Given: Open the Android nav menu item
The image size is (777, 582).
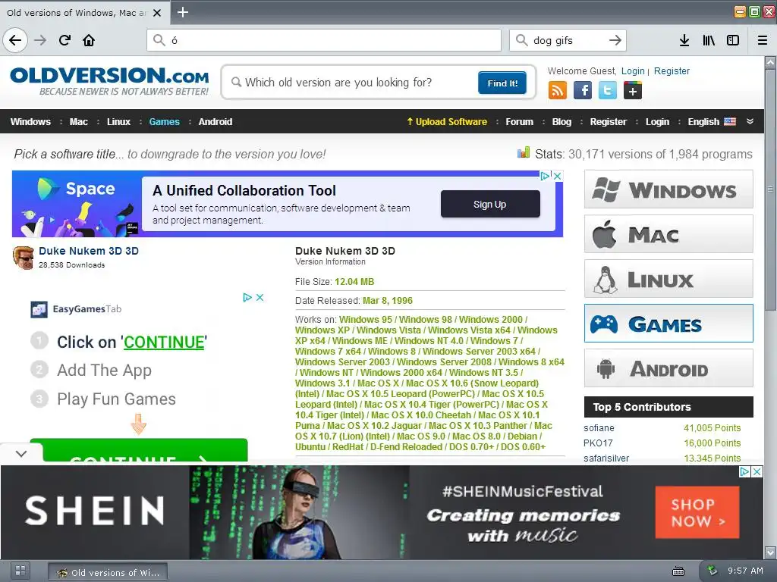Looking at the screenshot, I should pyautogui.click(x=215, y=122).
